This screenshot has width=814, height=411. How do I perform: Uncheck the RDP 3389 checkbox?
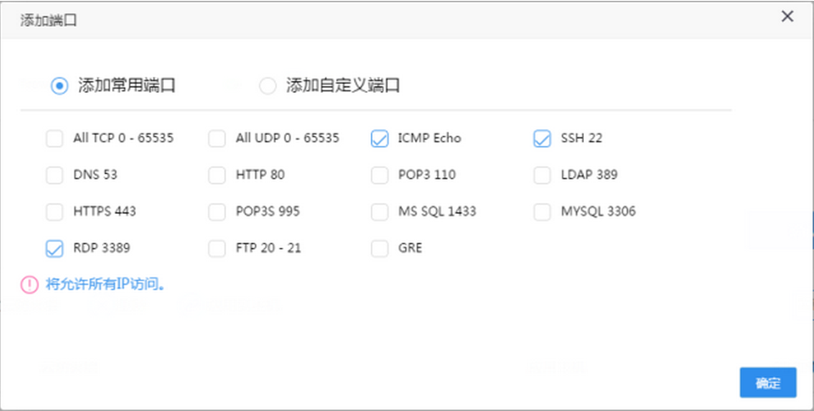(x=54, y=248)
